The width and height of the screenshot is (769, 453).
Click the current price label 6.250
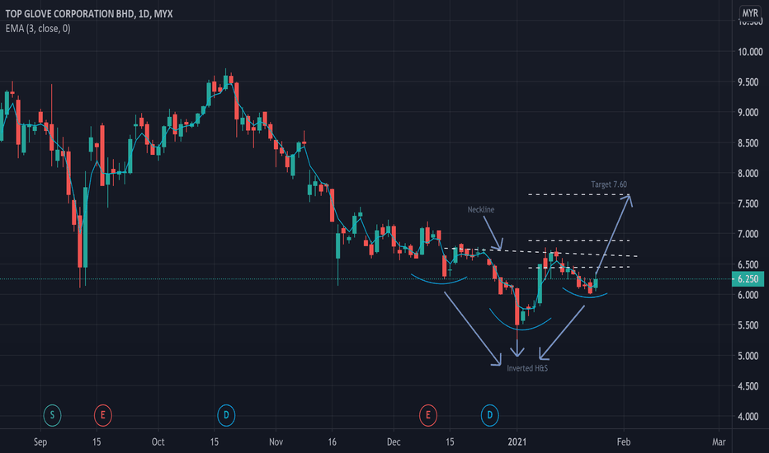748,278
